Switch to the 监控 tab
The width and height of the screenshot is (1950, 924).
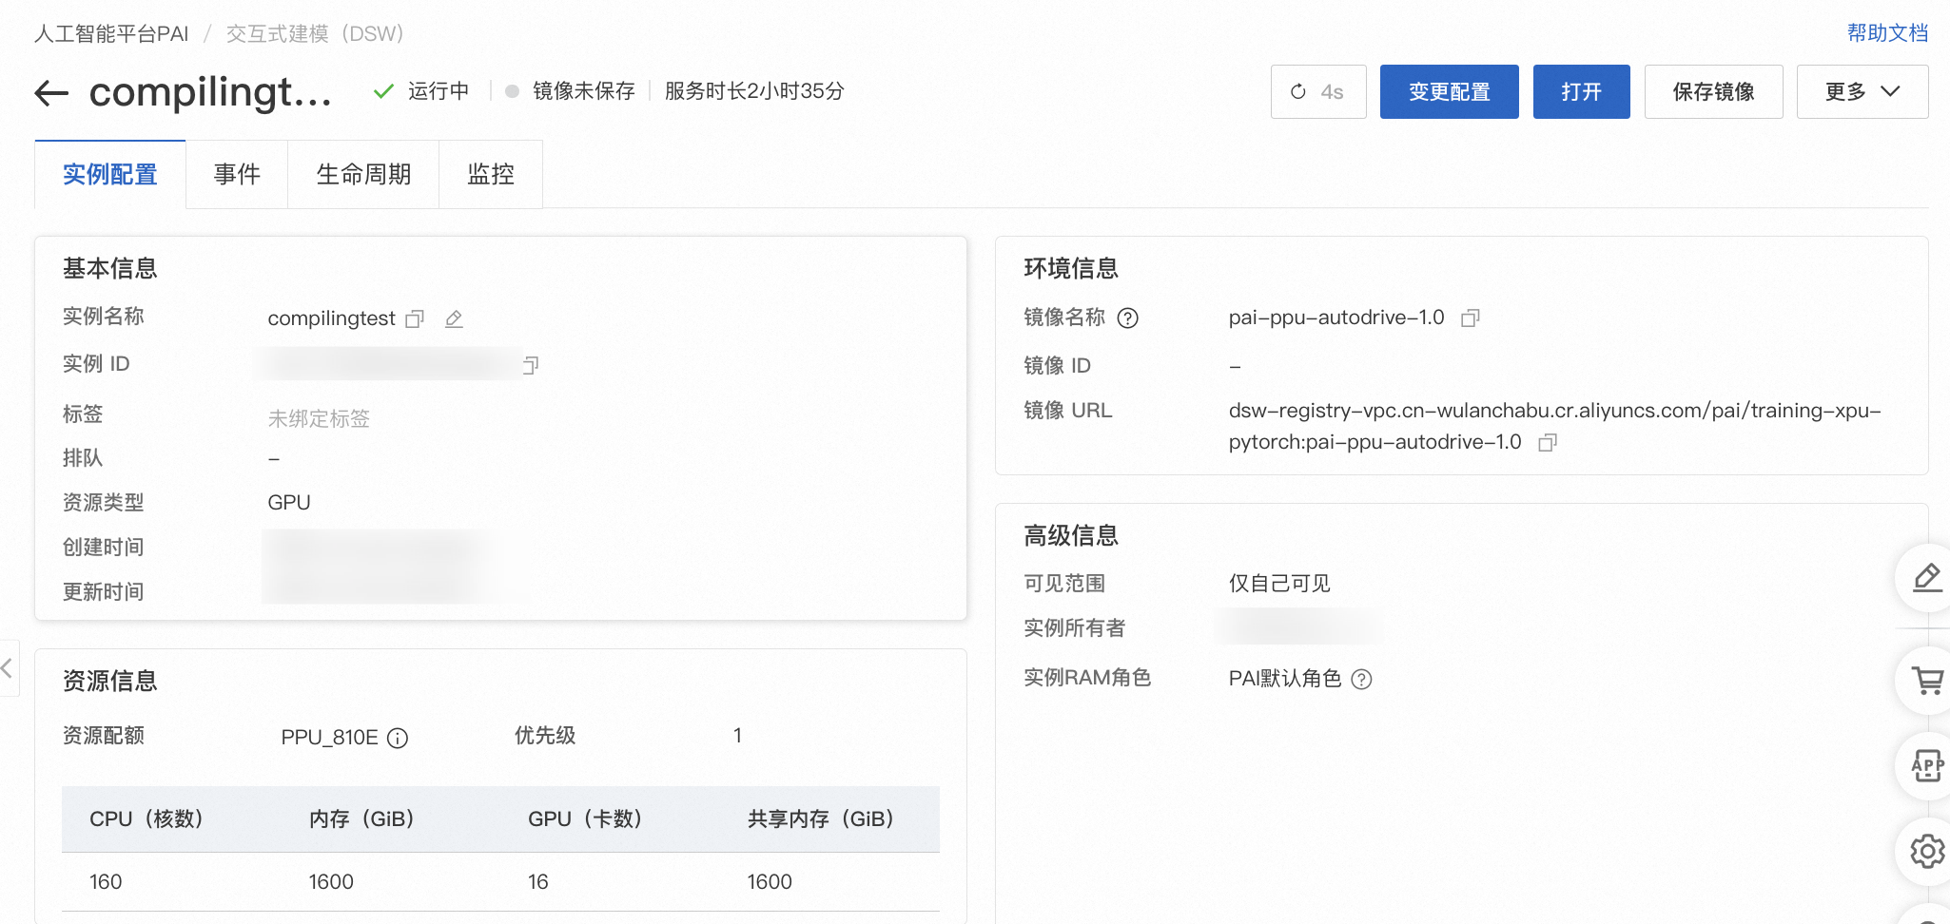491,174
